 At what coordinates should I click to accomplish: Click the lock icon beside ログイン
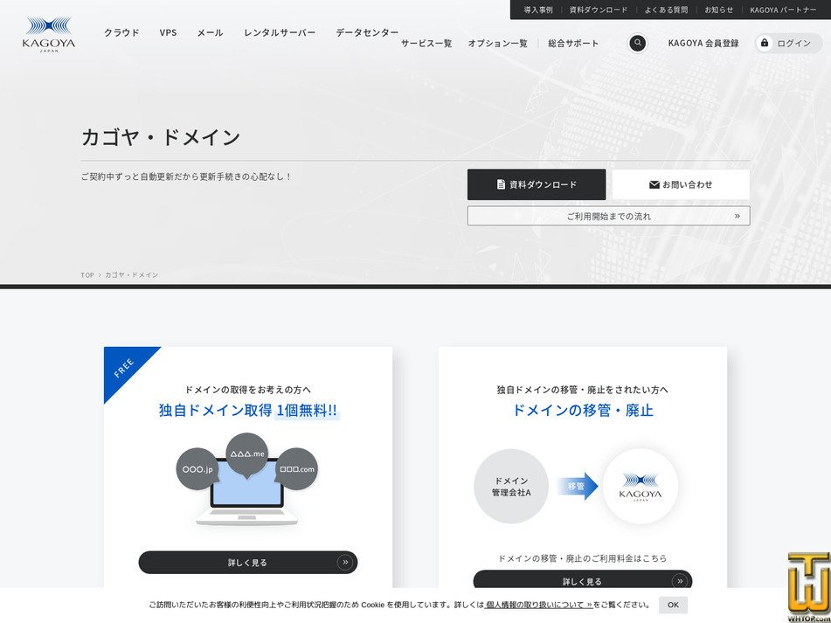pos(765,43)
